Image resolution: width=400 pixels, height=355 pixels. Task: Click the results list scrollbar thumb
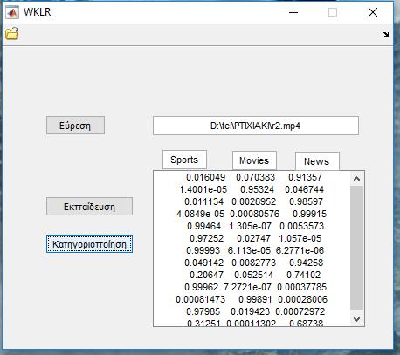pos(356,248)
